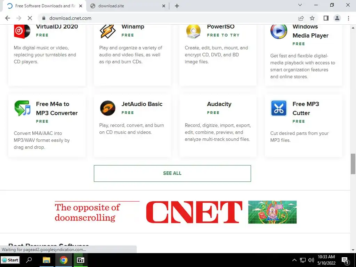Stop page loading with the X button

click(x=30, y=18)
